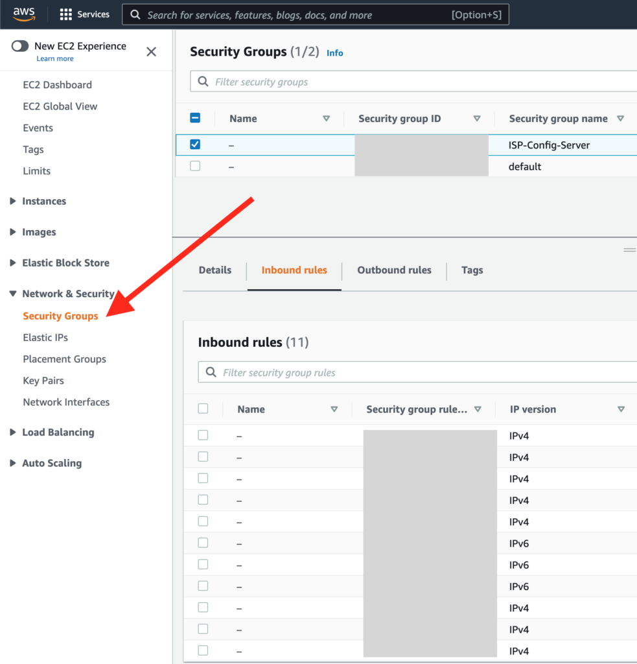Image resolution: width=637 pixels, height=664 pixels.
Task: Open the Info link next to Security Groups
Action: tap(335, 53)
